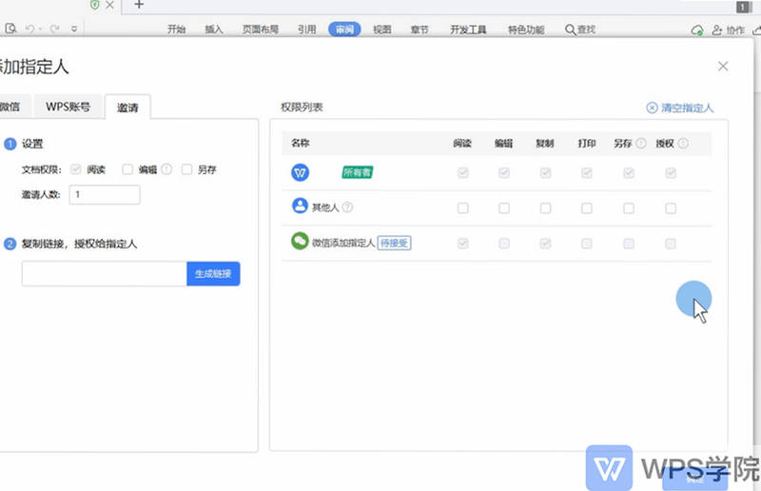Open the 视图 ribbon tab

pos(382,29)
